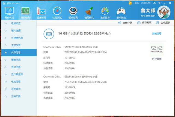The height and width of the screenshot is (117, 175).
Task: Select 硬盘信息 in sidebar
Action: coord(19,60)
